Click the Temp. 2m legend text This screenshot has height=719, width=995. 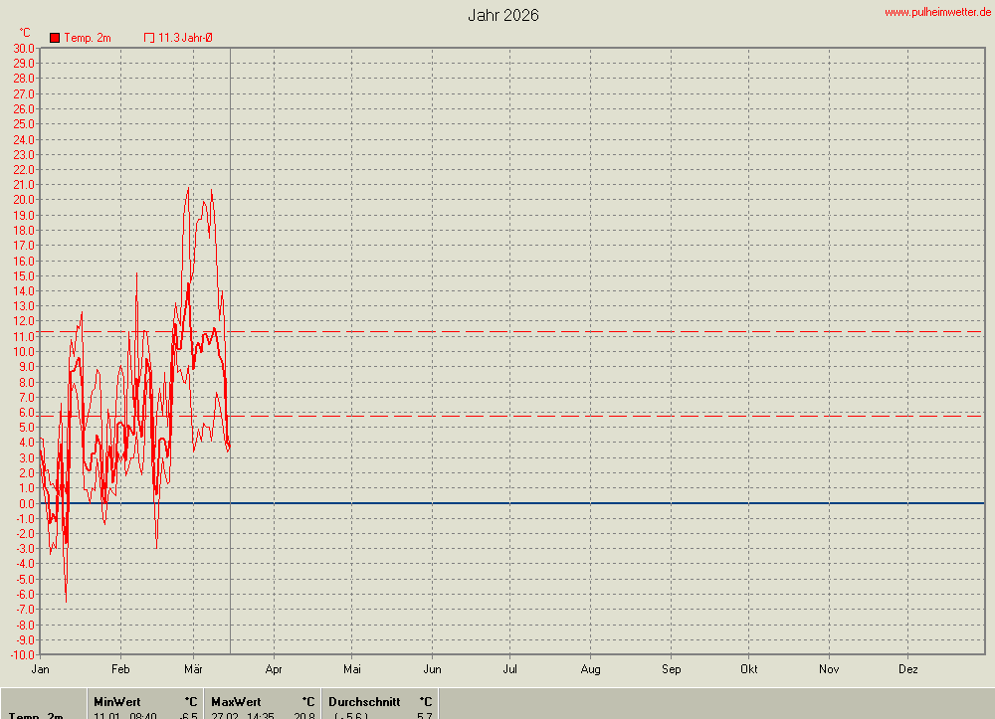pos(88,38)
